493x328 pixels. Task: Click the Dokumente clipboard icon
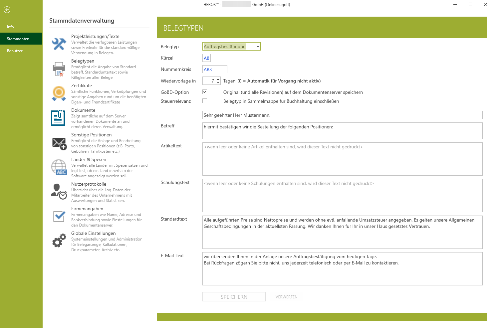58,118
